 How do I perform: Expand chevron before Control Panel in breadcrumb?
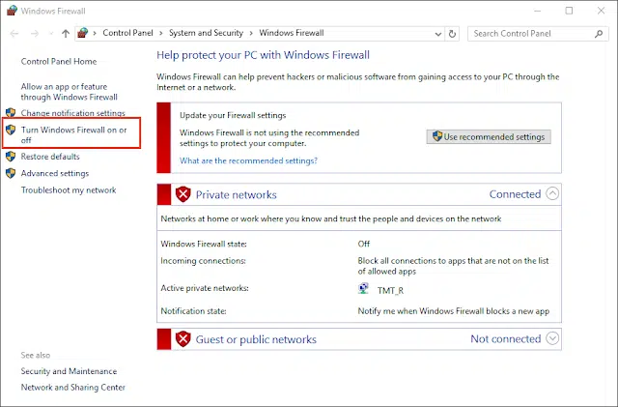(x=95, y=34)
